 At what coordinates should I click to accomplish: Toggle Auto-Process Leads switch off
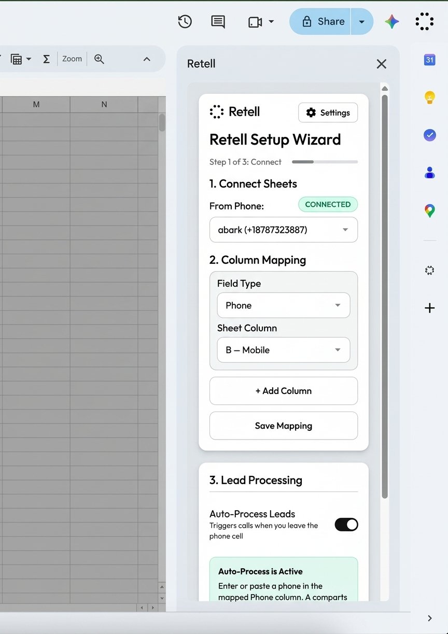click(x=346, y=525)
